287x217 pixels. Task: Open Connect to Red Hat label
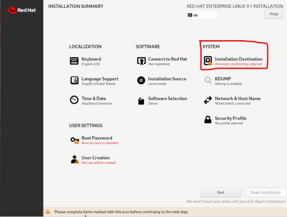coord(167,59)
